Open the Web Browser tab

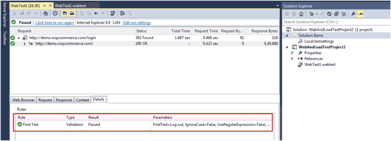tap(24, 100)
